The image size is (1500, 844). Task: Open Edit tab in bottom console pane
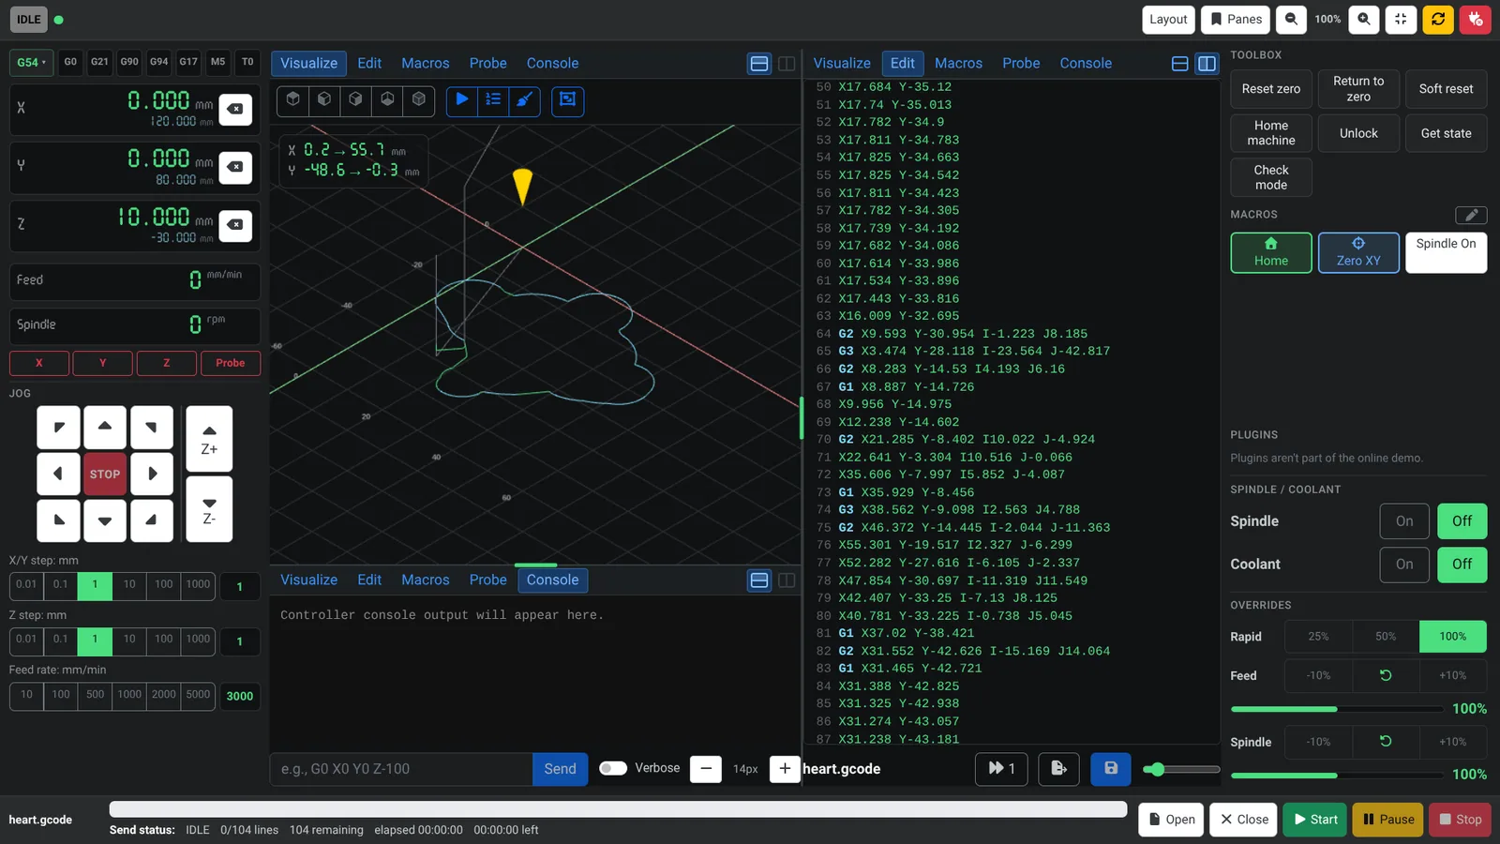point(369,580)
